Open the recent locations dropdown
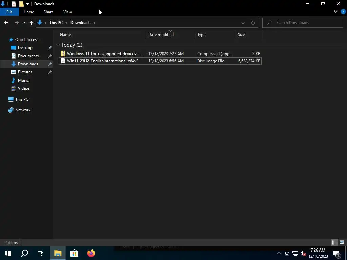The height and width of the screenshot is (260, 347). pos(24,23)
